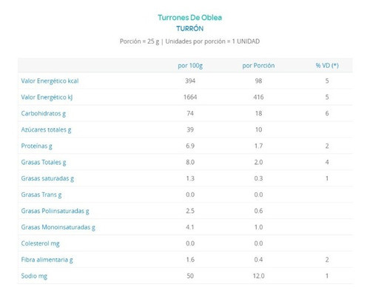Click the 'Turrones De Oblea' title

pos(189,18)
